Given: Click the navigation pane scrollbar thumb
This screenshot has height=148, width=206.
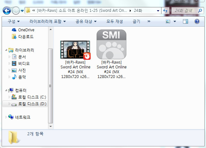Looking at the screenshot, I should (x=50, y=86).
